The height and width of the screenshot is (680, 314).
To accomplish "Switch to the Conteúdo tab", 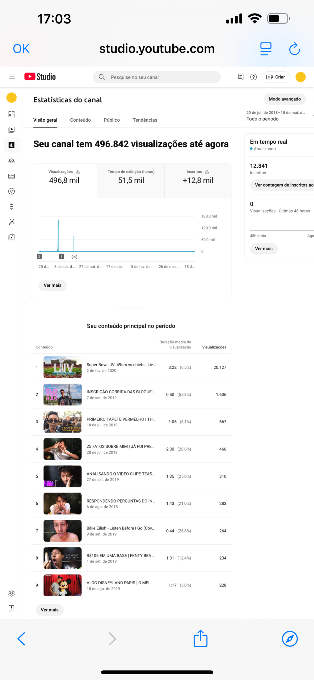I will coord(80,120).
